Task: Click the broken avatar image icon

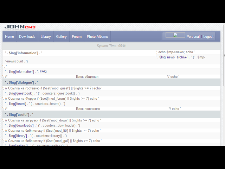Action: pos(175,35)
